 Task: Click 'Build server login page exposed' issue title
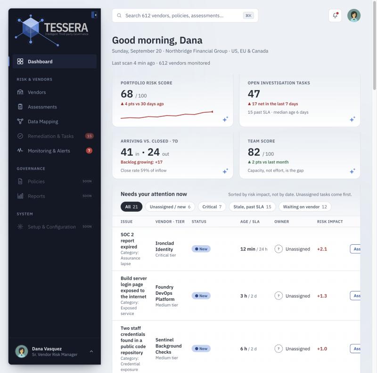pos(134,287)
